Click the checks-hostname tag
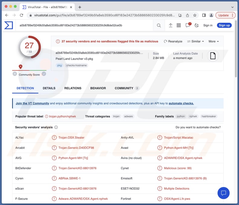 point(77,66)
